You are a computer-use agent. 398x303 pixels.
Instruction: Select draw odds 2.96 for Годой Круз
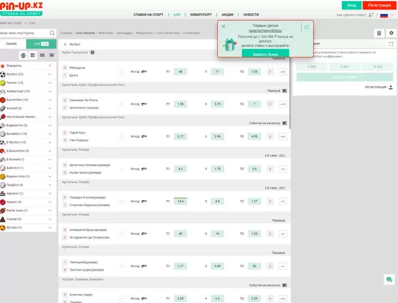coord(217,137)
